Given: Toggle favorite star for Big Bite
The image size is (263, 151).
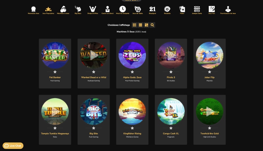Looking at the screenshot, I should (x=94, y=128).
